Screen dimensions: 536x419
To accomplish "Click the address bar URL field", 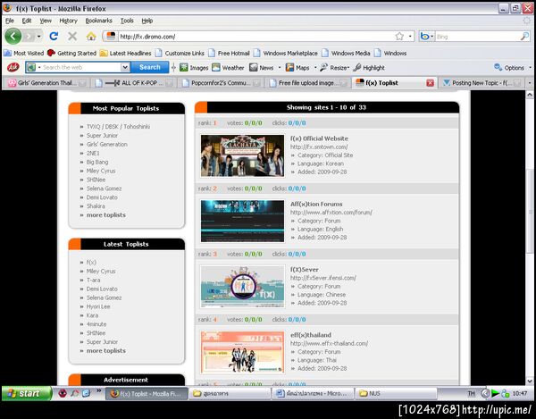I will coord(255,37).
